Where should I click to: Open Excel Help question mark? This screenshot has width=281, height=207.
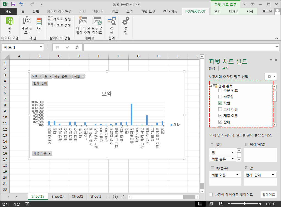[x=244, y=4]
